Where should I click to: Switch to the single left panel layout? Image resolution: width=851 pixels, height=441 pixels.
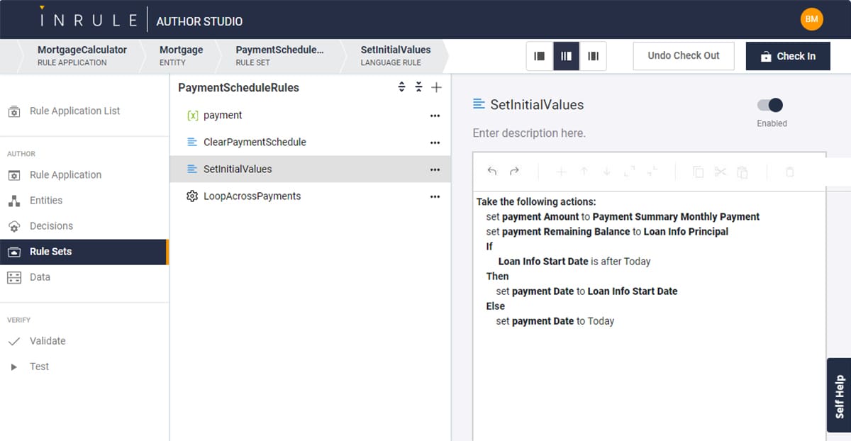tap(540, 56)
